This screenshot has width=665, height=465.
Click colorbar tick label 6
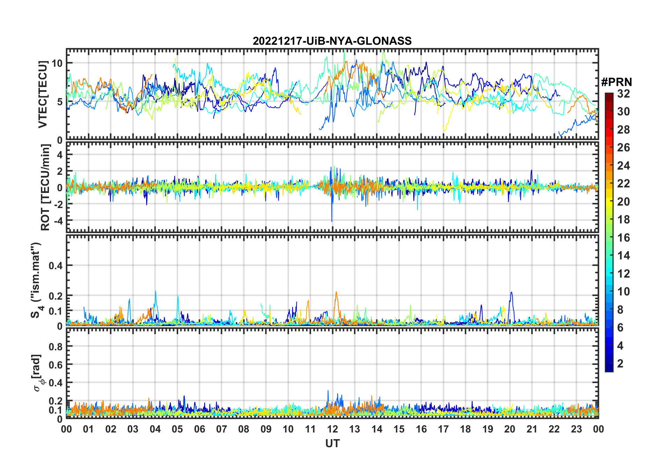620,327
